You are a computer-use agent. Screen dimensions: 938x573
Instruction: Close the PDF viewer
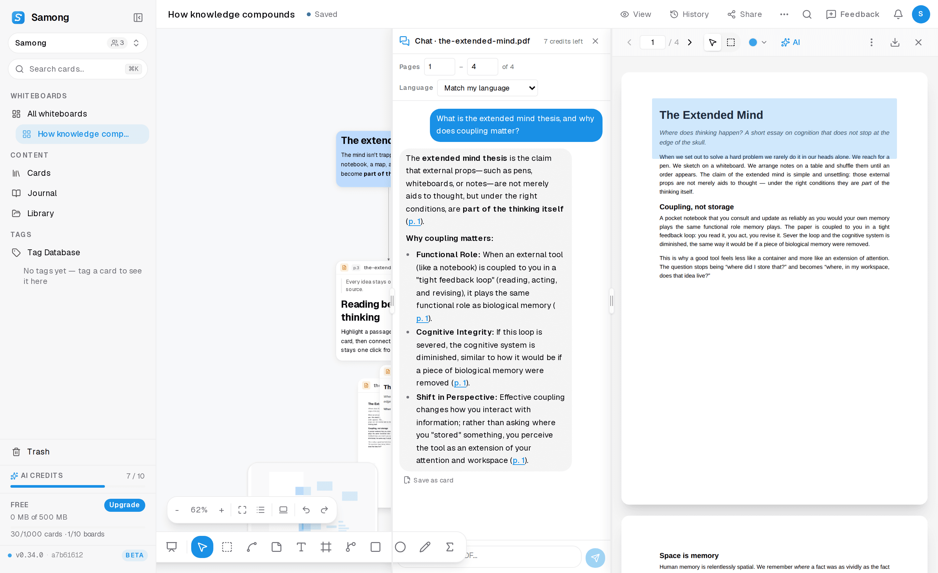coord(918,42)
